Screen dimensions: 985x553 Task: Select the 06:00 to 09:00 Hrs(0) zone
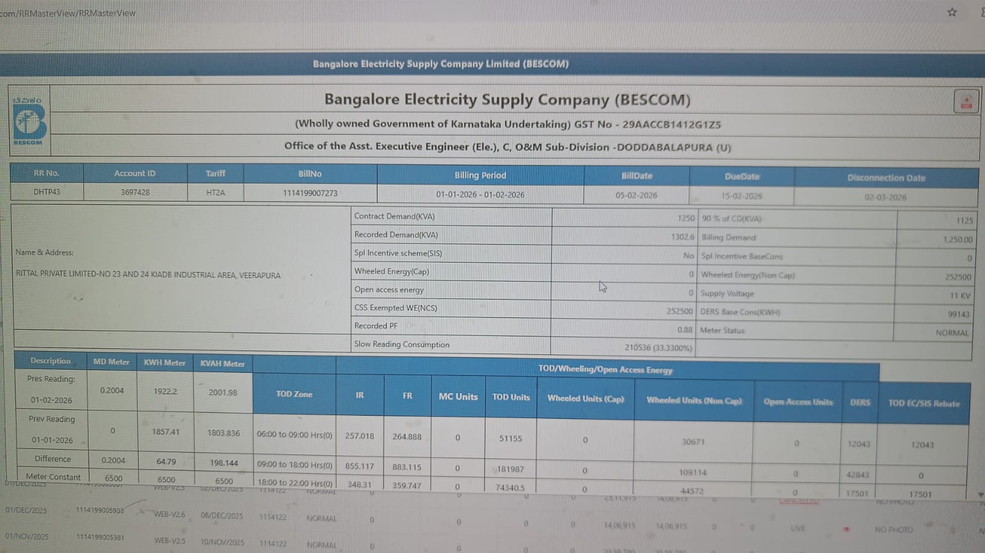point(294,435)
